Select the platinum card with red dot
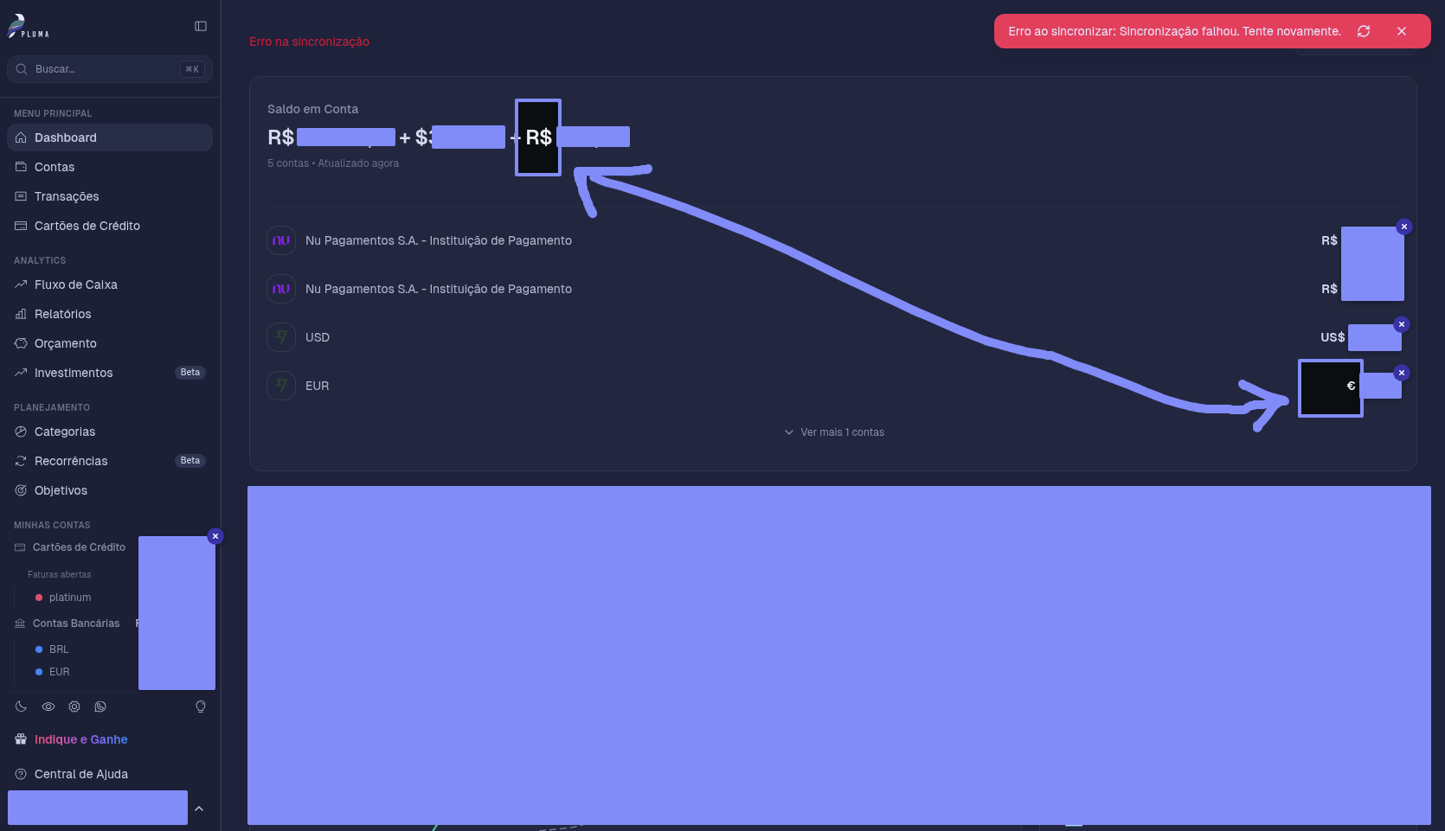Image resolution: width=1445 pixels, height=831 pixels. [69, 598]
